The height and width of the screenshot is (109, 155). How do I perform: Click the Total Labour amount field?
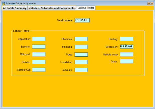pyautogui.click(x=82, y=20)
